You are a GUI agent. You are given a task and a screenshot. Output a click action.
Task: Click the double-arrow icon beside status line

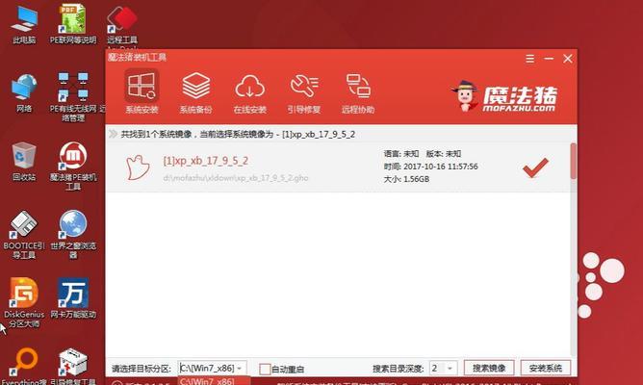pos(113,134)
